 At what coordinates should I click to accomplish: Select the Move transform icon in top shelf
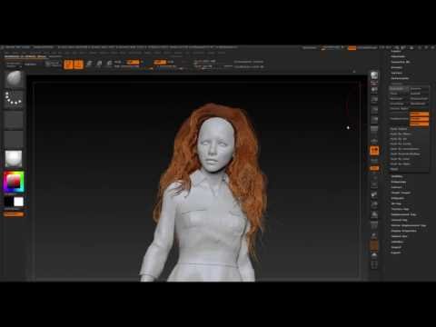click(x=89, y=64)
